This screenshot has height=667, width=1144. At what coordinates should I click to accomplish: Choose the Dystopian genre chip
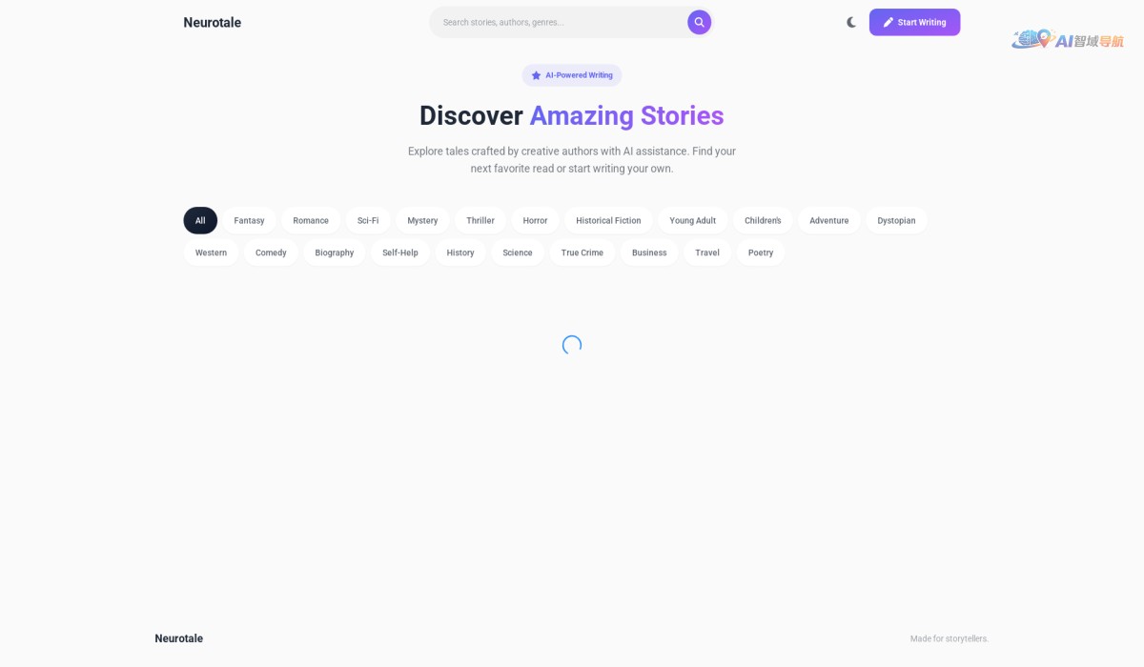click(896, 220)
